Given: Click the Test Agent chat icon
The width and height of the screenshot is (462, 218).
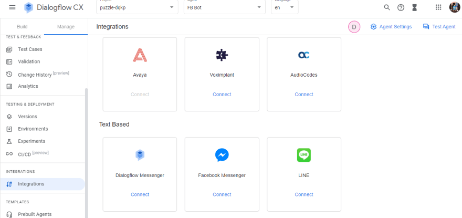Looking at the screenshot, I should (x=426, y=27).
